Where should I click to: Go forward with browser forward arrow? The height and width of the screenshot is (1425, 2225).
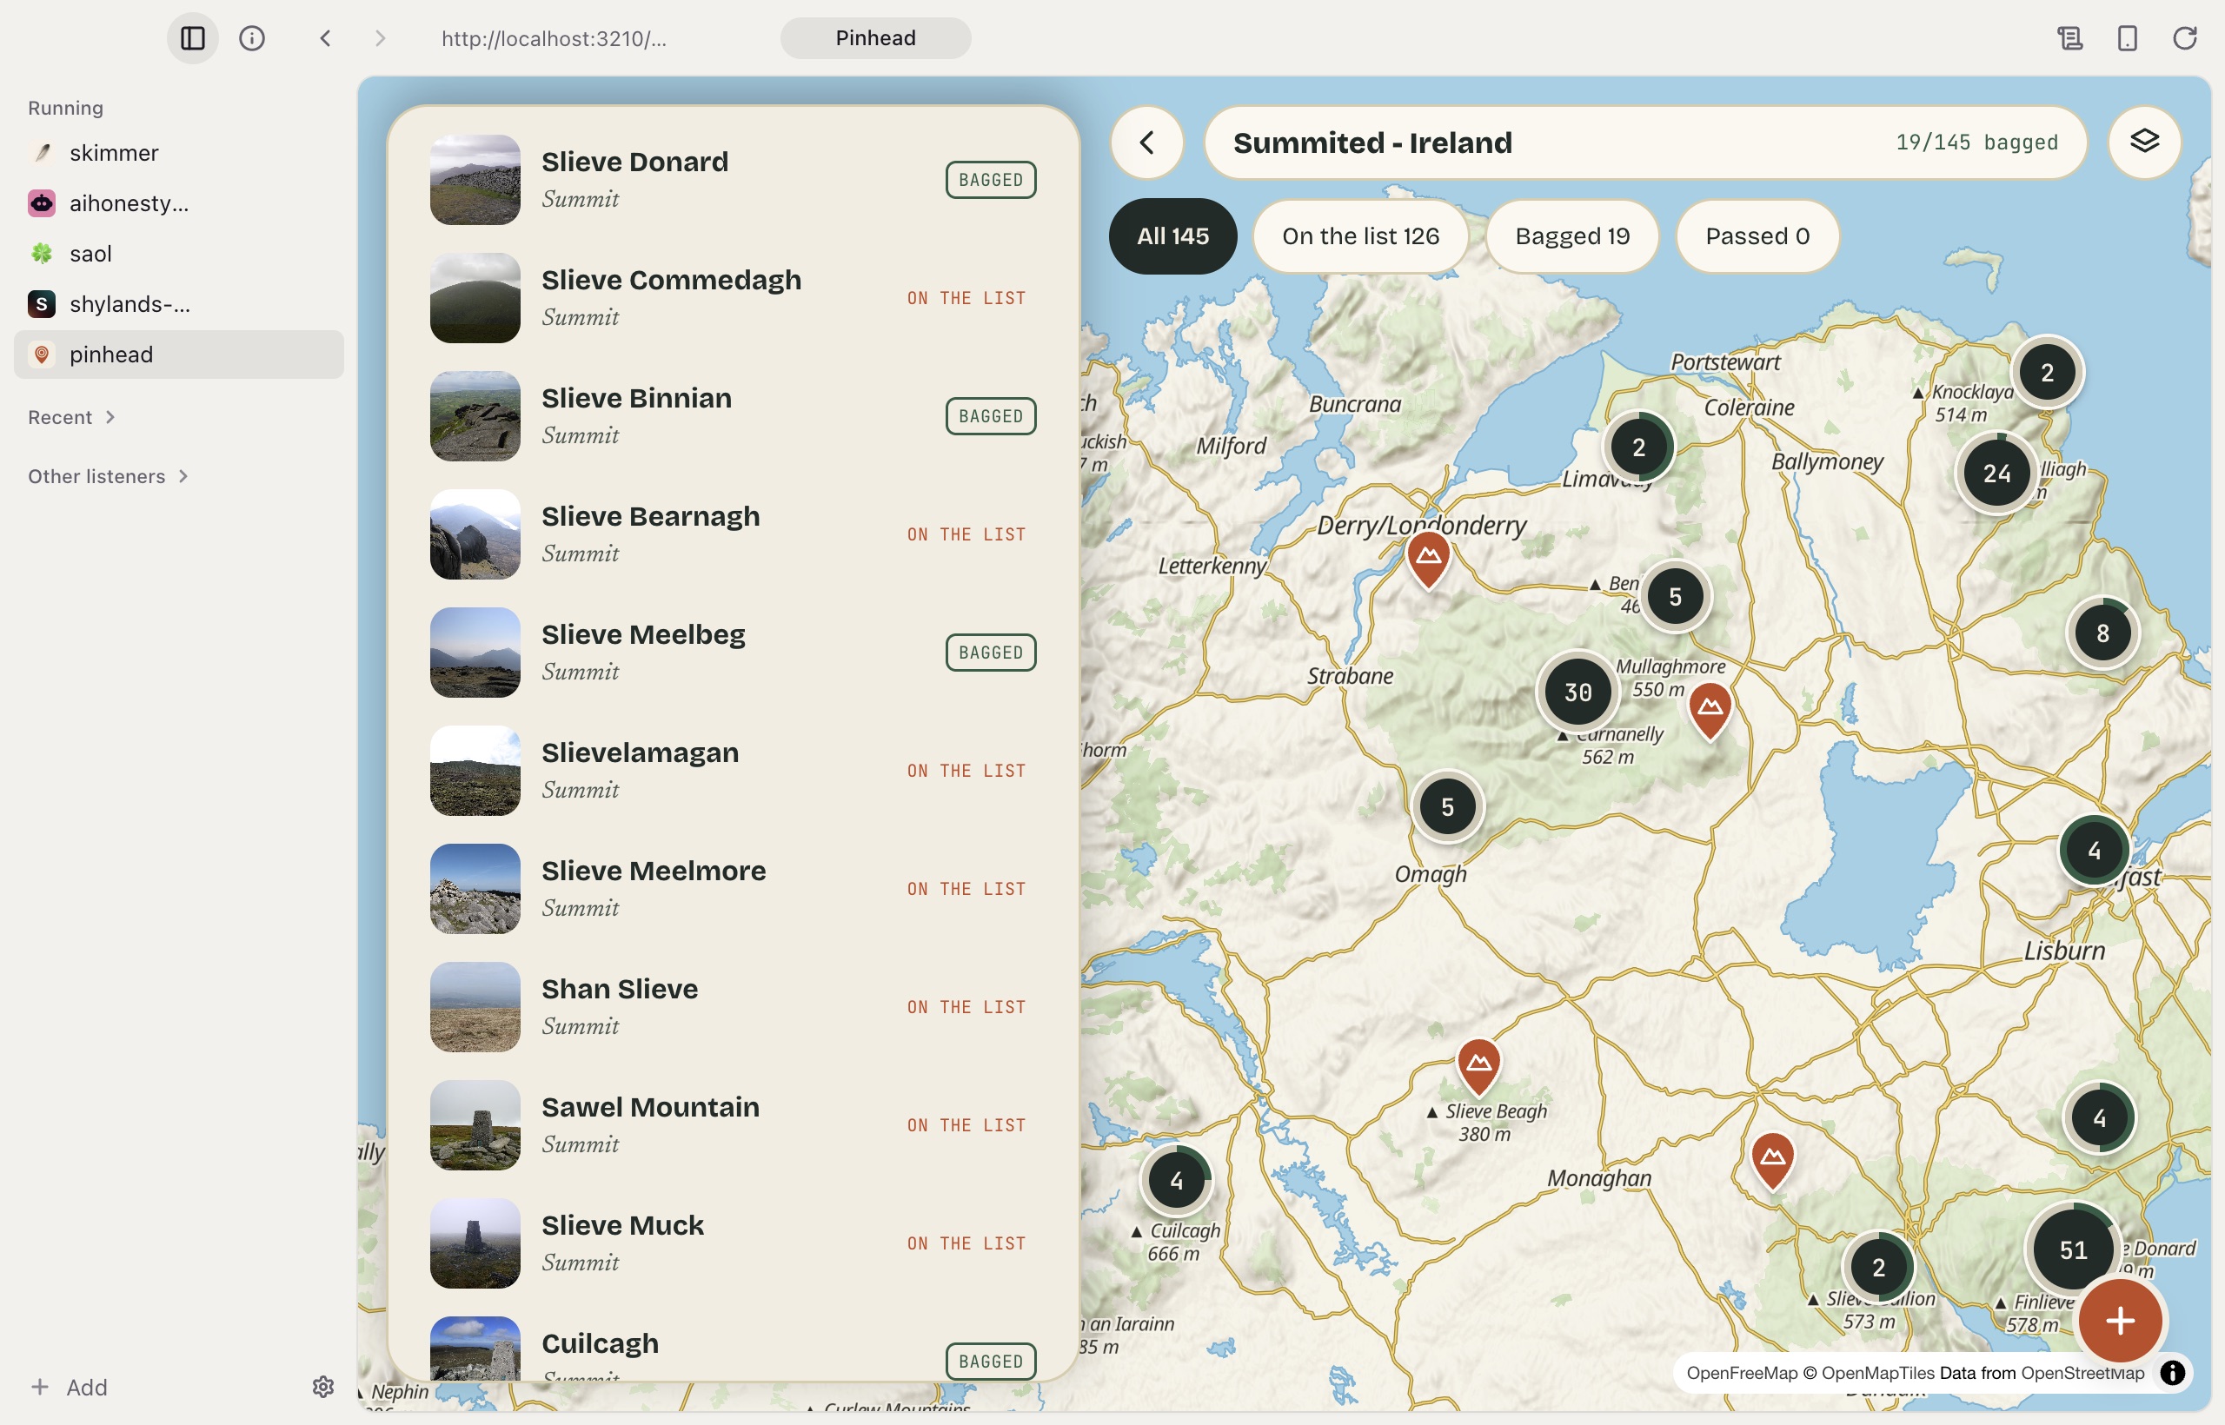point(380,38)
